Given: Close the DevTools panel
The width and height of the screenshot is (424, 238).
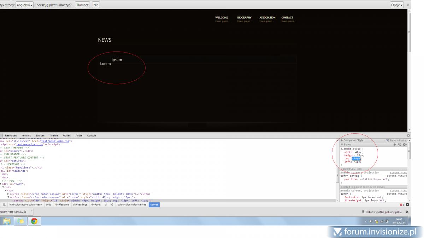Looking at the screenshot, I should point(408,135).
